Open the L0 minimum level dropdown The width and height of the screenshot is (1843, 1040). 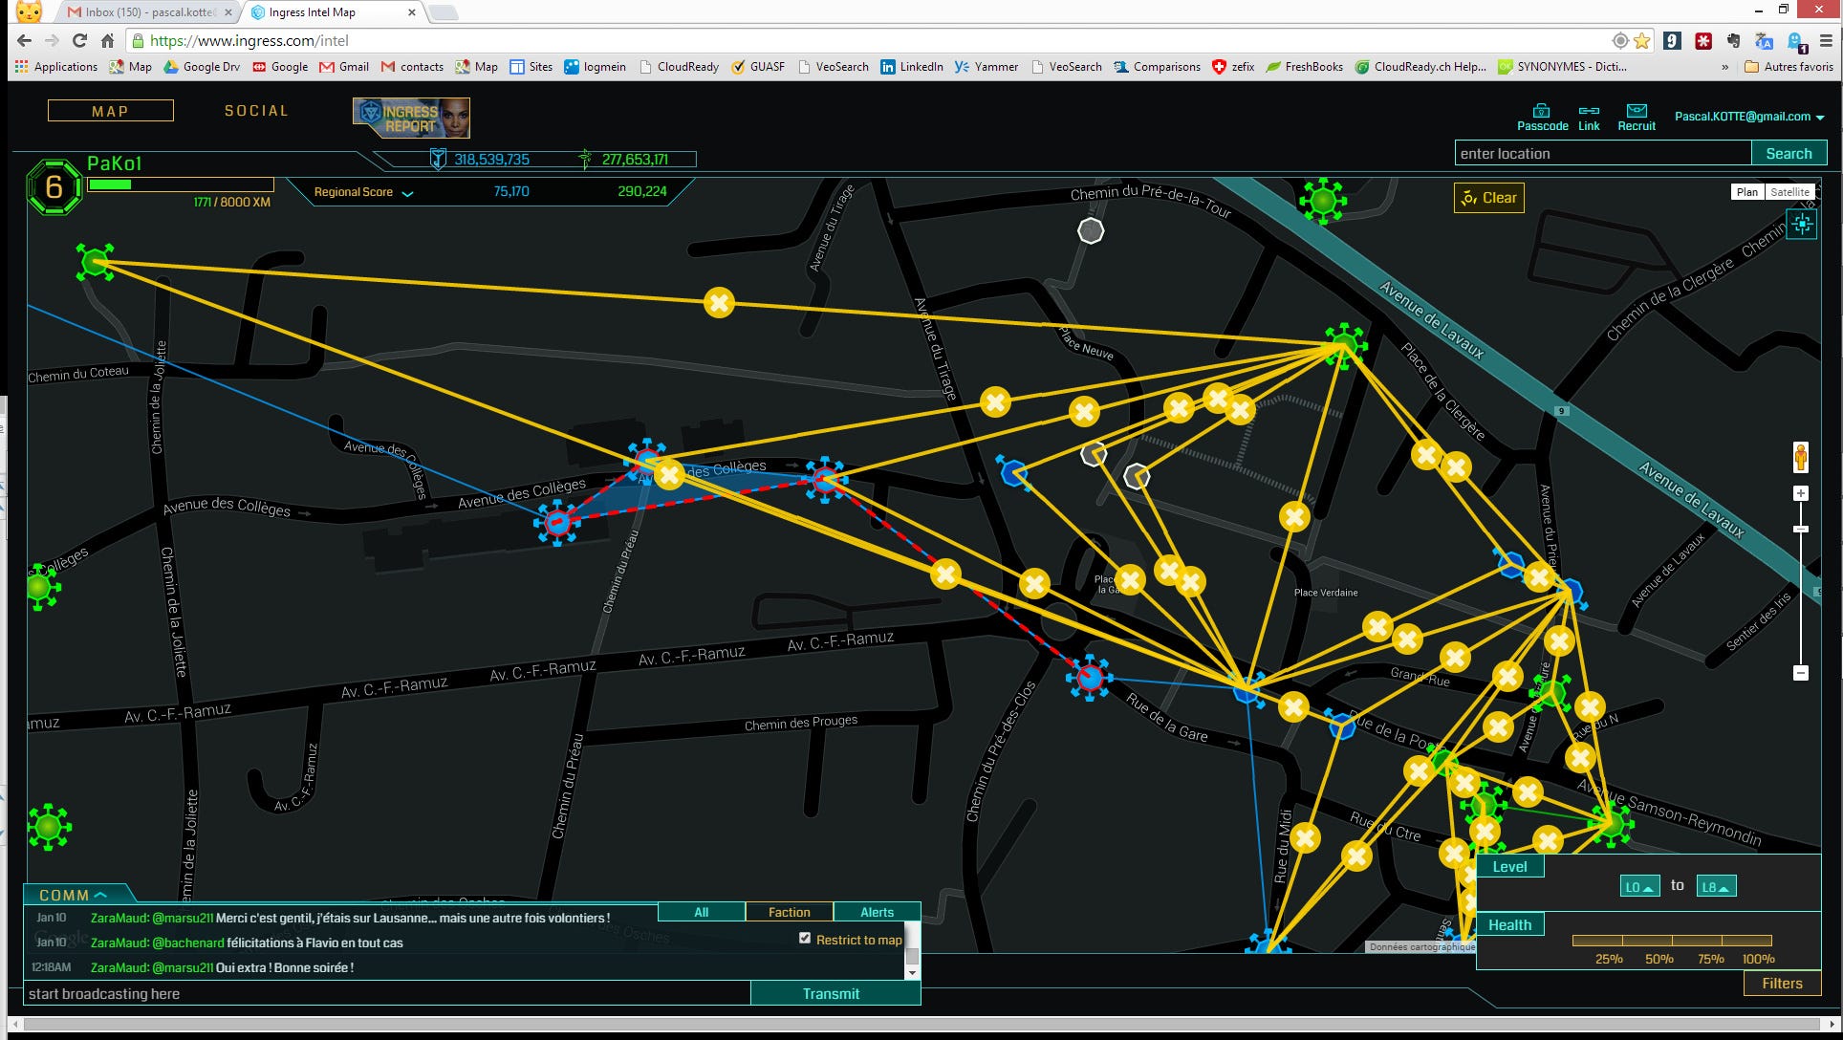click(1639, 886)
